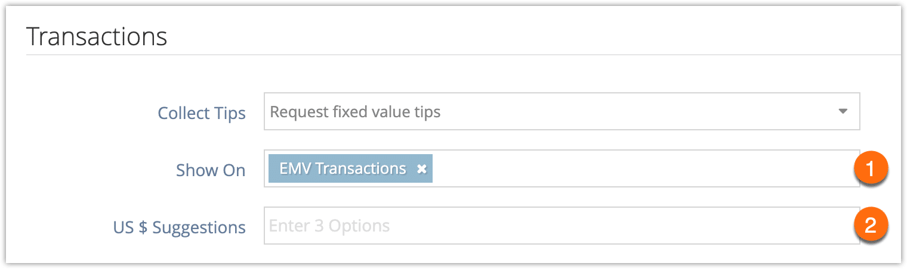The width and height of the screenshot is (907, 269).
Task: Click the divider line under Transactions
Action: (x=463, y=55)
